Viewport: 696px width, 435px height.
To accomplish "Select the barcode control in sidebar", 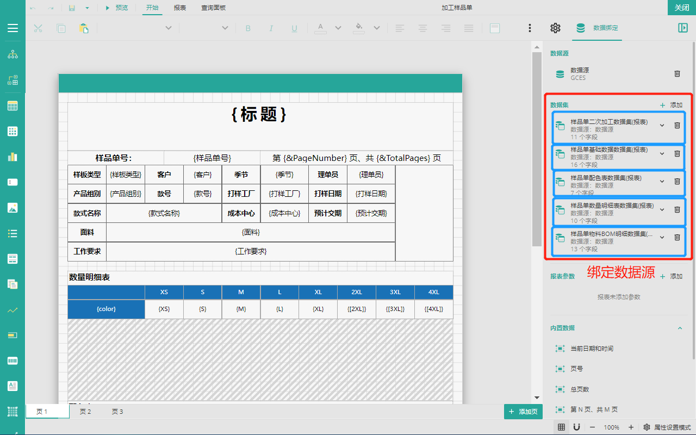I will (13, 361).
